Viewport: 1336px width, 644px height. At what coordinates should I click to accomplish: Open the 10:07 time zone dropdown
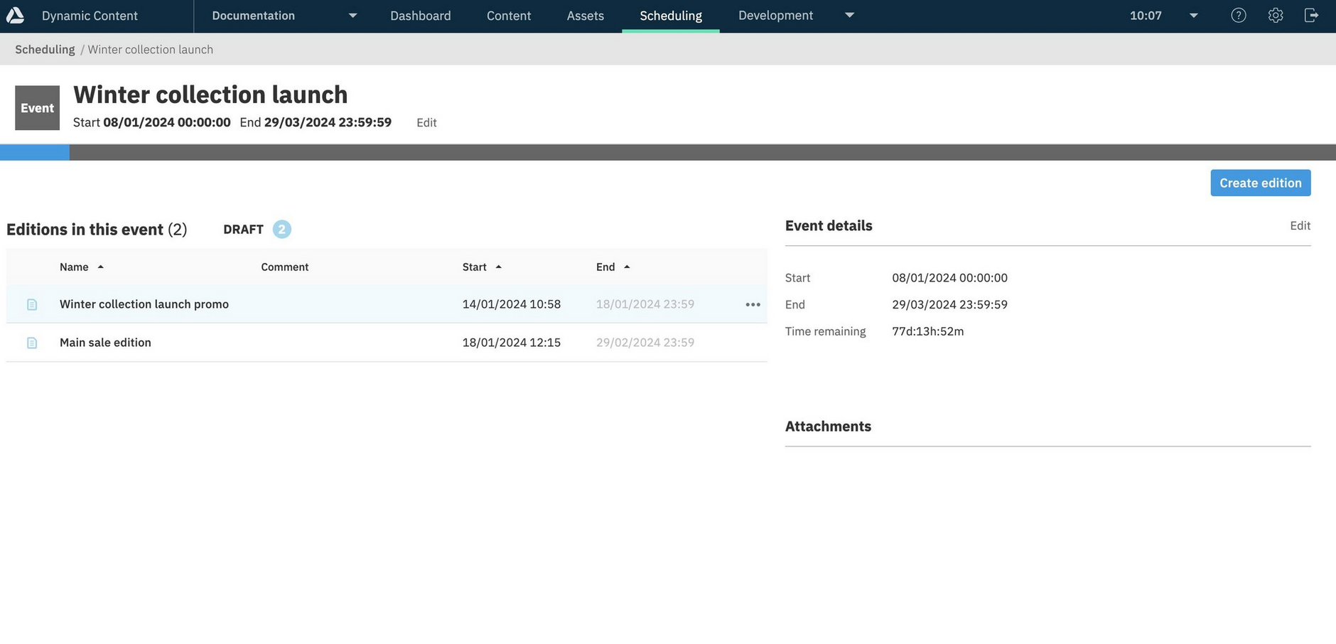[x=1193, y=16]
